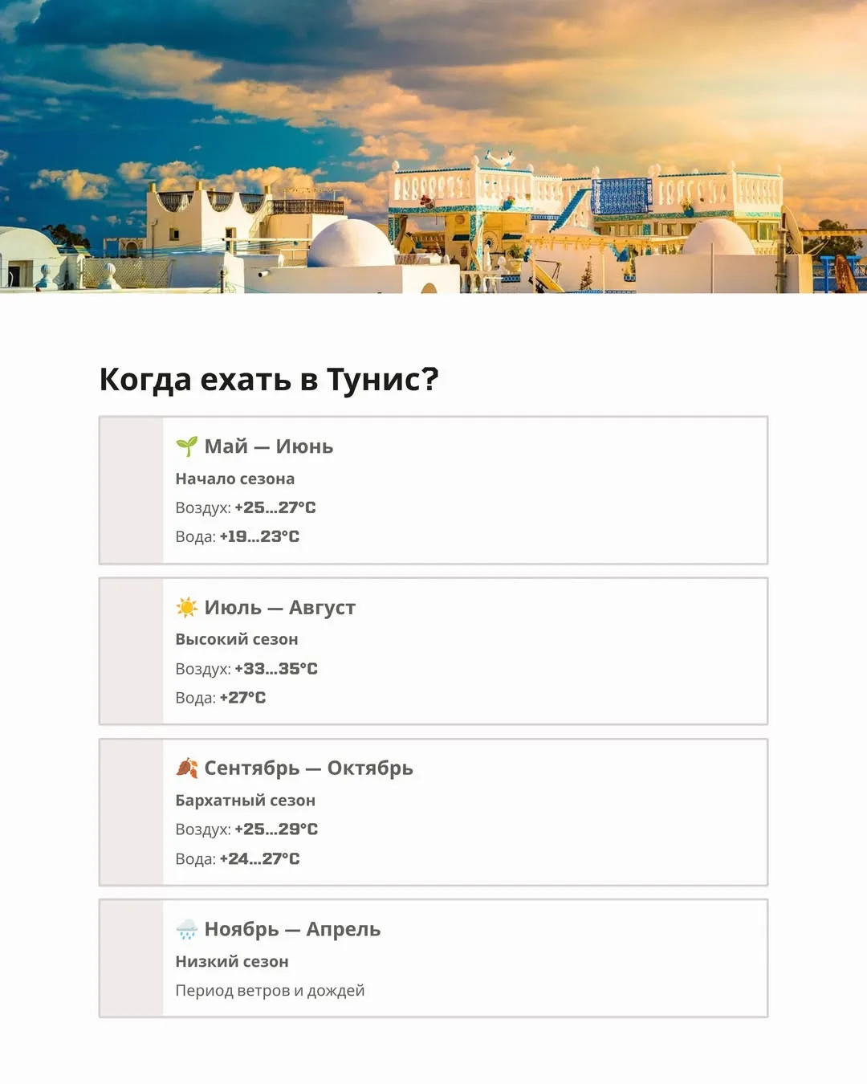The height and width of the screenshot is (1084, 867).
Task: Select the "Июль — Август" title
Action: point(279,608)
